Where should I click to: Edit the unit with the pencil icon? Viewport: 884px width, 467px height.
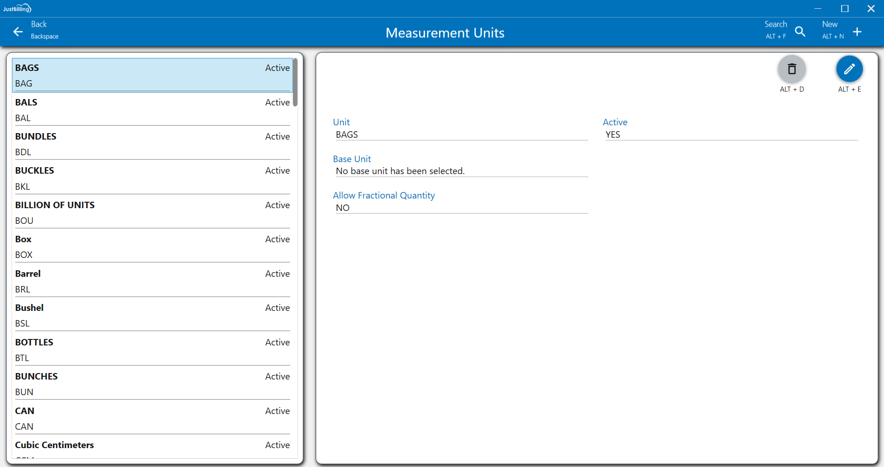point(849,69)
